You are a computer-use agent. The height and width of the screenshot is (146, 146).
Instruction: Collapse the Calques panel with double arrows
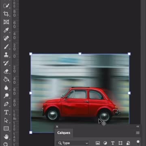pyautogui.click(x=138, y=127)
